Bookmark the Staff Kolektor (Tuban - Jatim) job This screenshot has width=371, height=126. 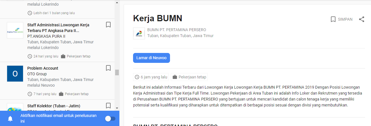coord(108,106)
